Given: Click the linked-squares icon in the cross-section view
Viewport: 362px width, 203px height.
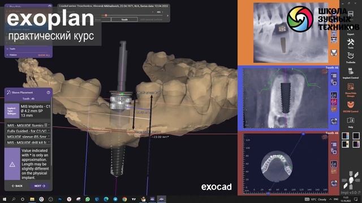Looking at the screenshot, I should (334, 82).
